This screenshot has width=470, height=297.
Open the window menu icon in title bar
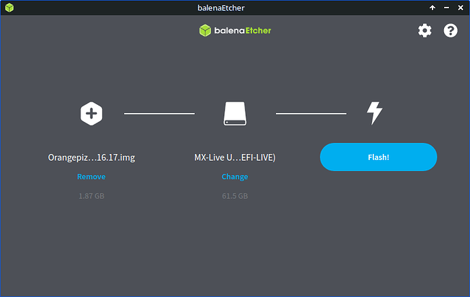click(x=7, y=7)
